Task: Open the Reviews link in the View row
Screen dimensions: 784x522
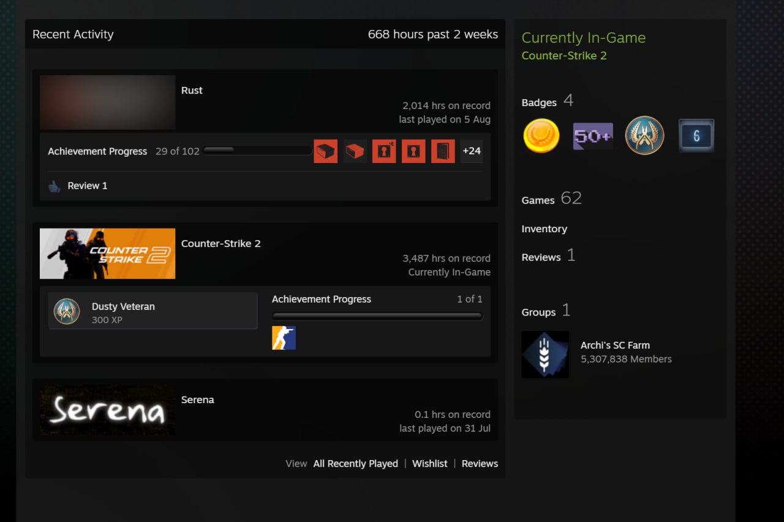Action: click(480, 464)
